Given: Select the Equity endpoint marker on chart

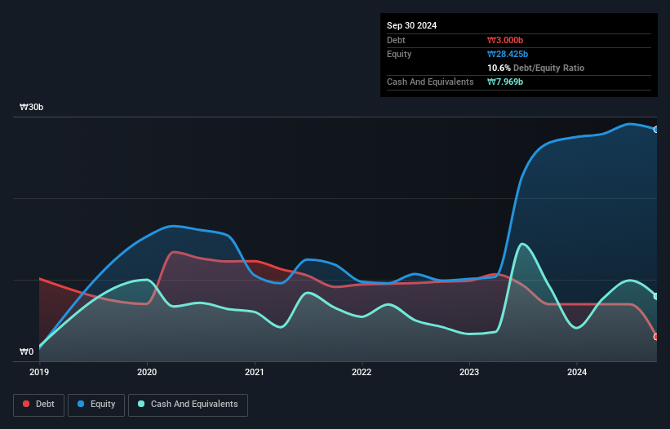Looking at the screenshot, I should (x=656, y=130).
